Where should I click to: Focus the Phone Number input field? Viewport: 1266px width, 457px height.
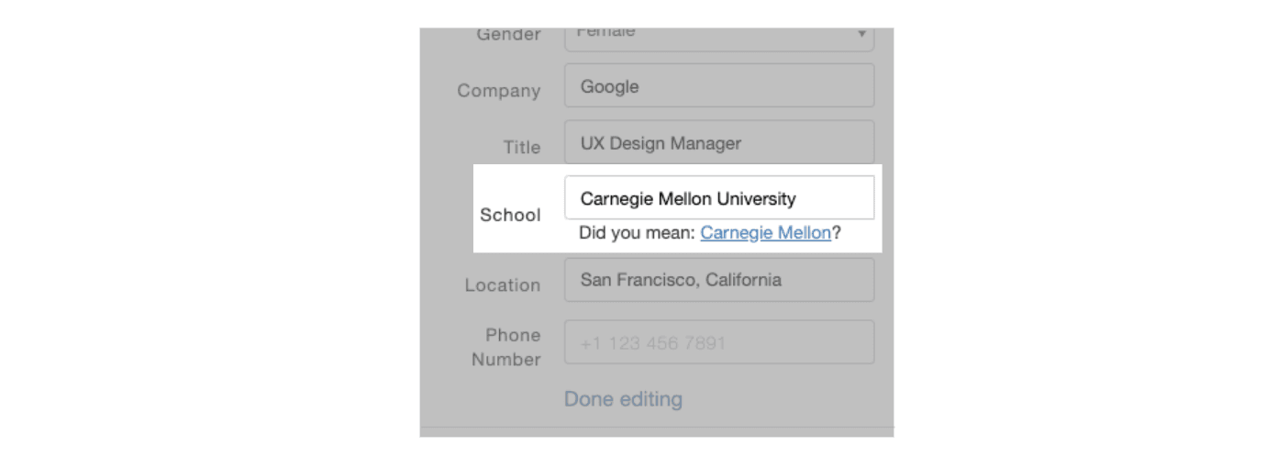(718, 343)
